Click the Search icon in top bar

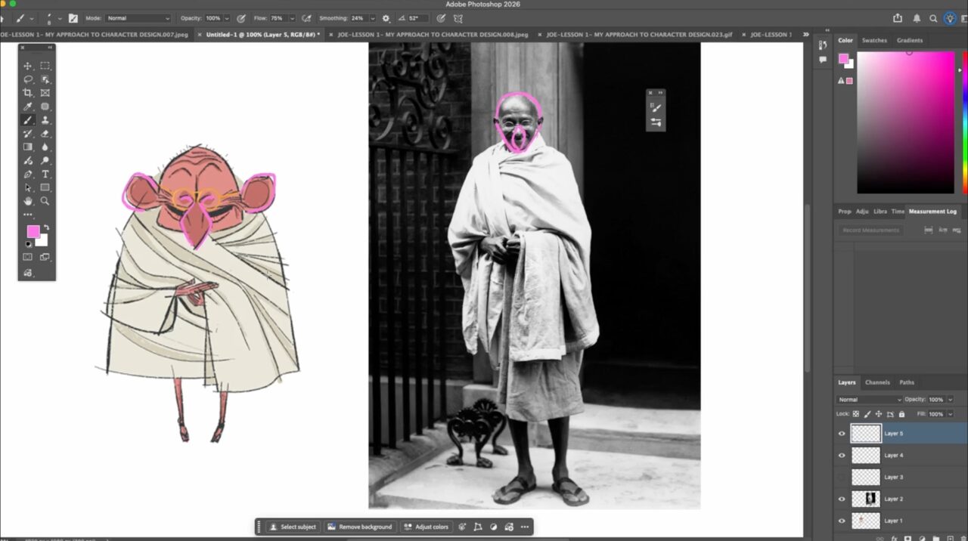point(933,18)
